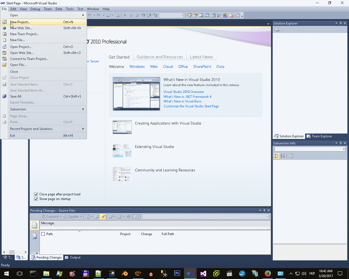Viewport: 349px width, 279px height.
Task: Open Photoshop from the taskbar
Action: (x=177, y=273)
